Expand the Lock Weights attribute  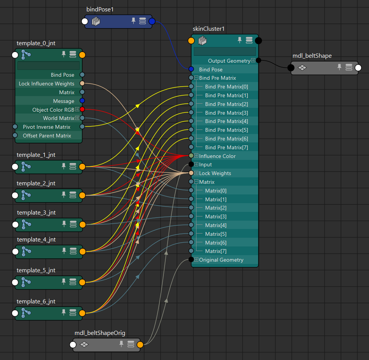coord(196,173)
